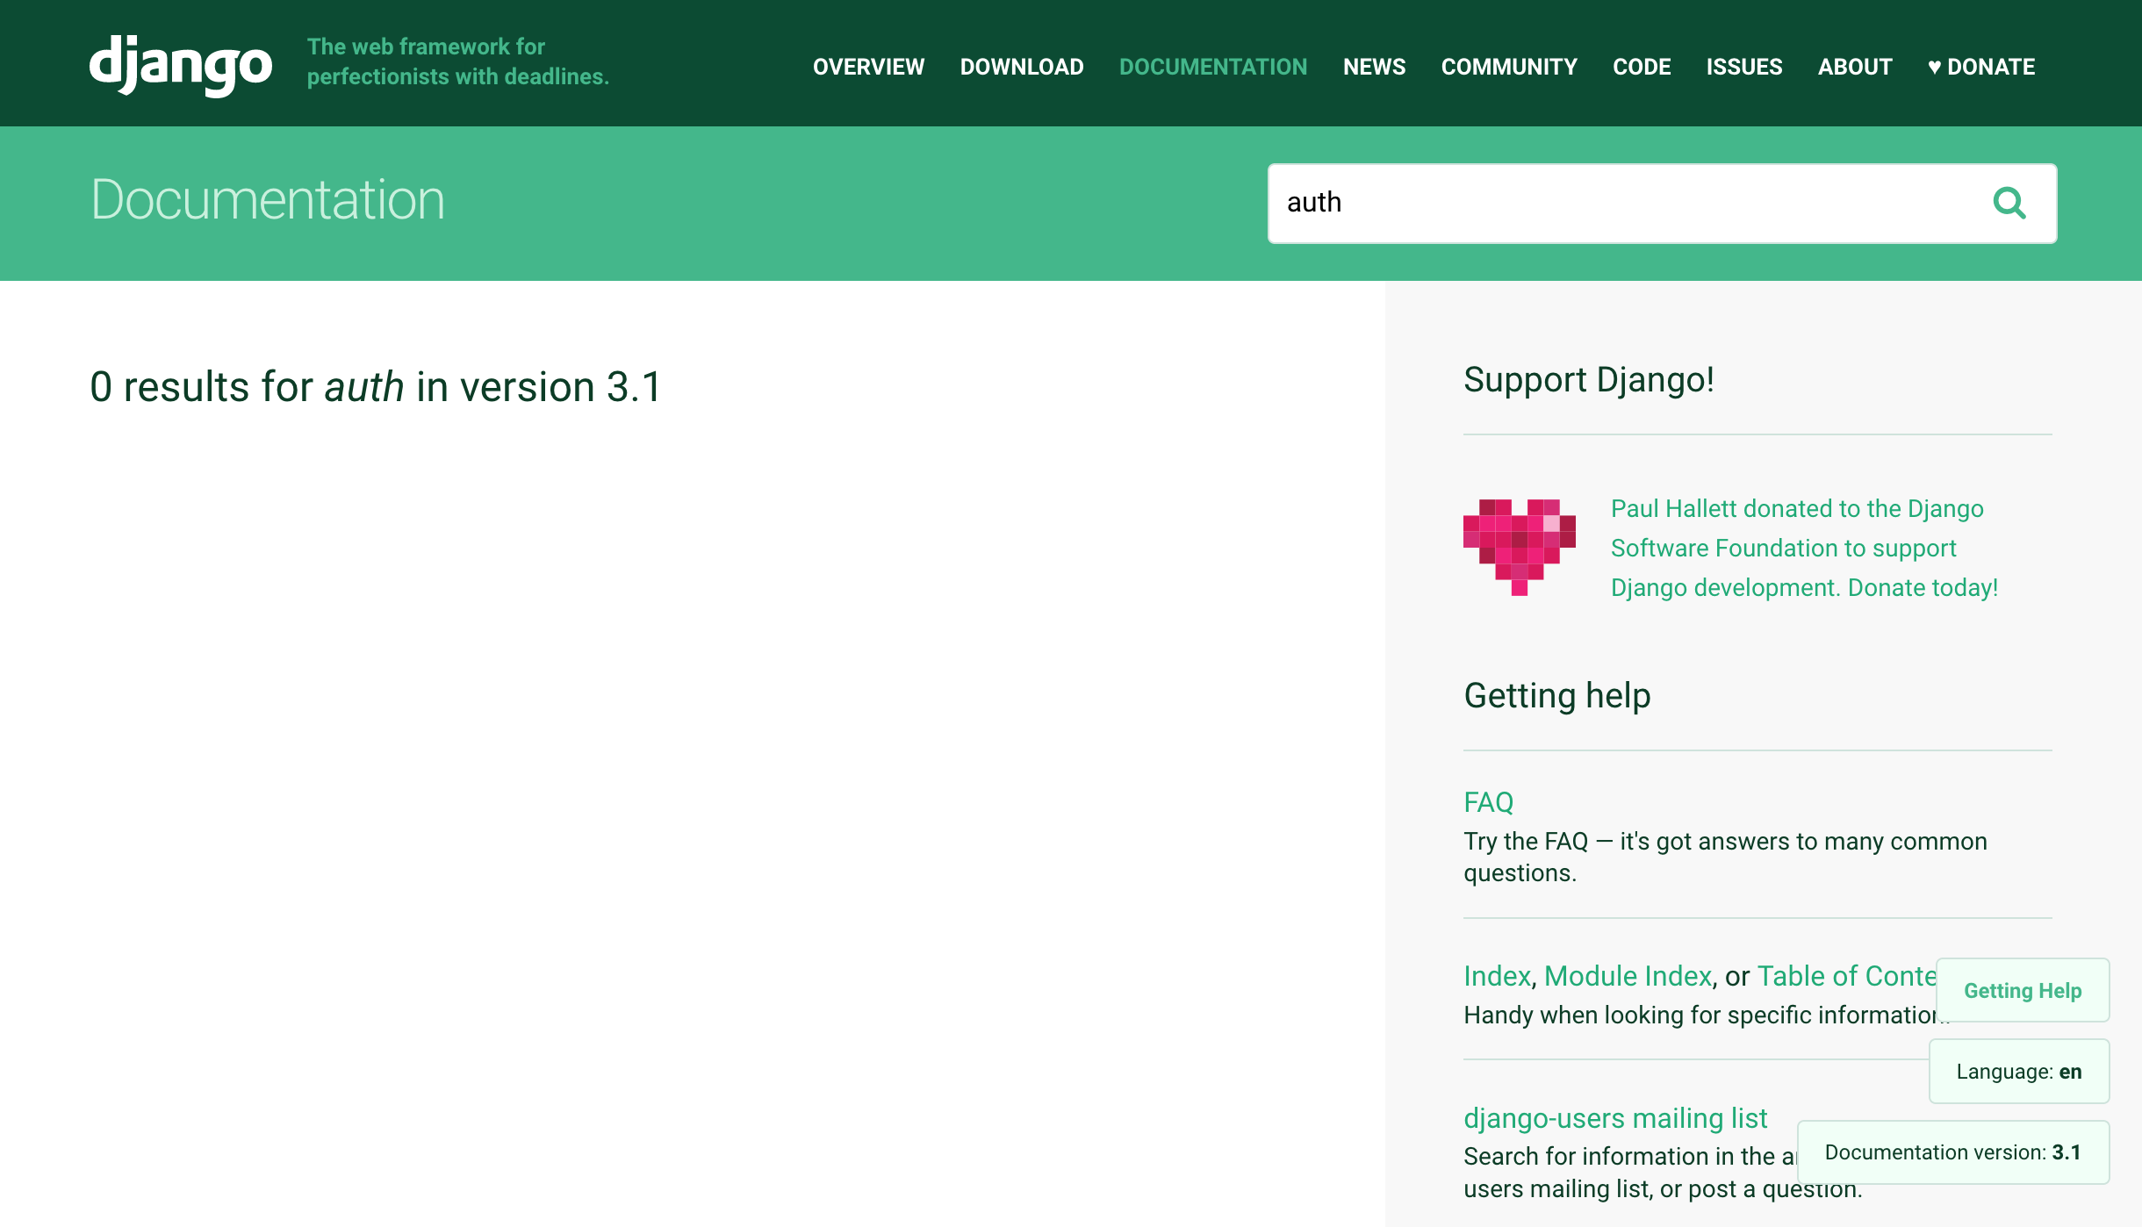Open the OVERVIEW menu item
This screenshot has height=1227, width=2142.
868,67
